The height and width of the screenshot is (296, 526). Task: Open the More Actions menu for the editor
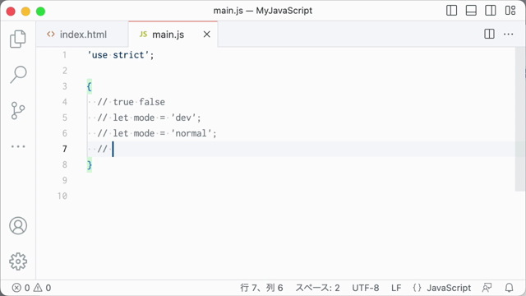tap(508, 34)
